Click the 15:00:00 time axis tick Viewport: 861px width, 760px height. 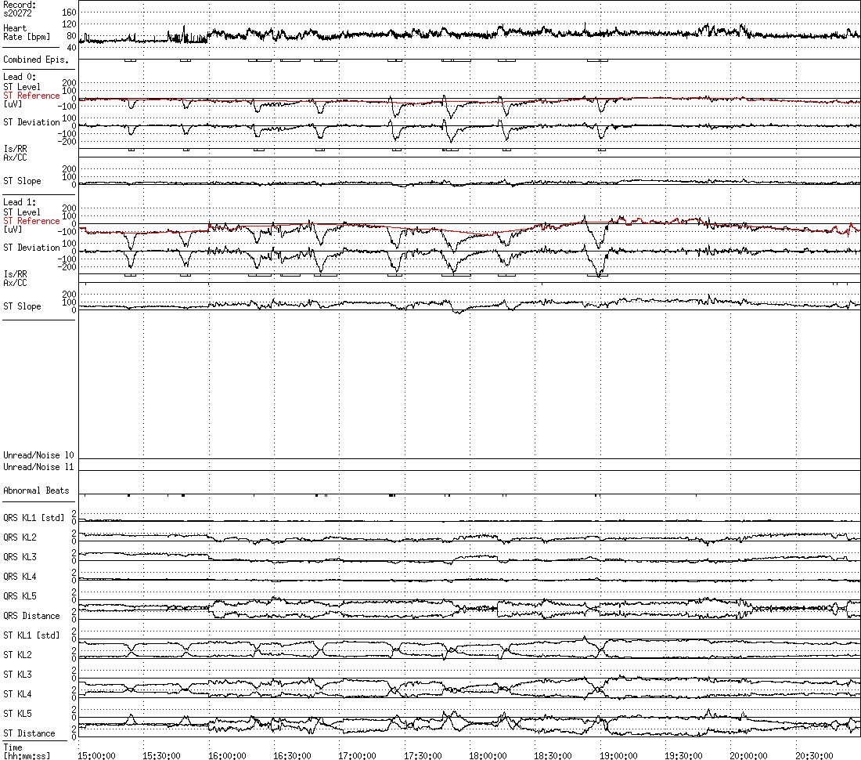click(96, 755)
